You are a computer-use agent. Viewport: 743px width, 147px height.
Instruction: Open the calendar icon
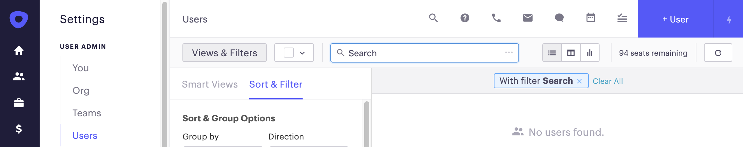point(590,18)
